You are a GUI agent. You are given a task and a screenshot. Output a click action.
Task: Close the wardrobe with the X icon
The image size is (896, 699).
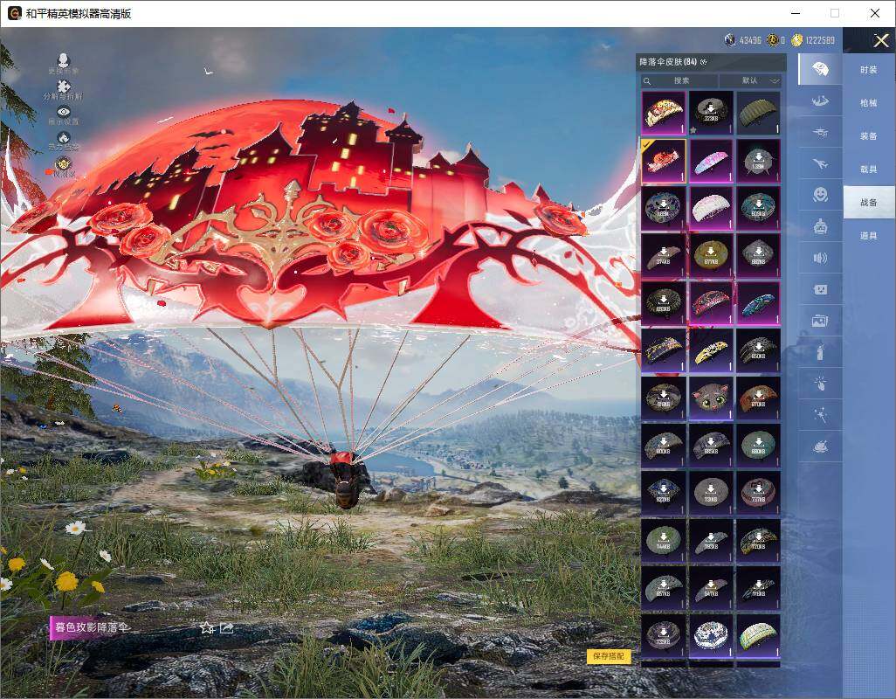pos(880,40)
